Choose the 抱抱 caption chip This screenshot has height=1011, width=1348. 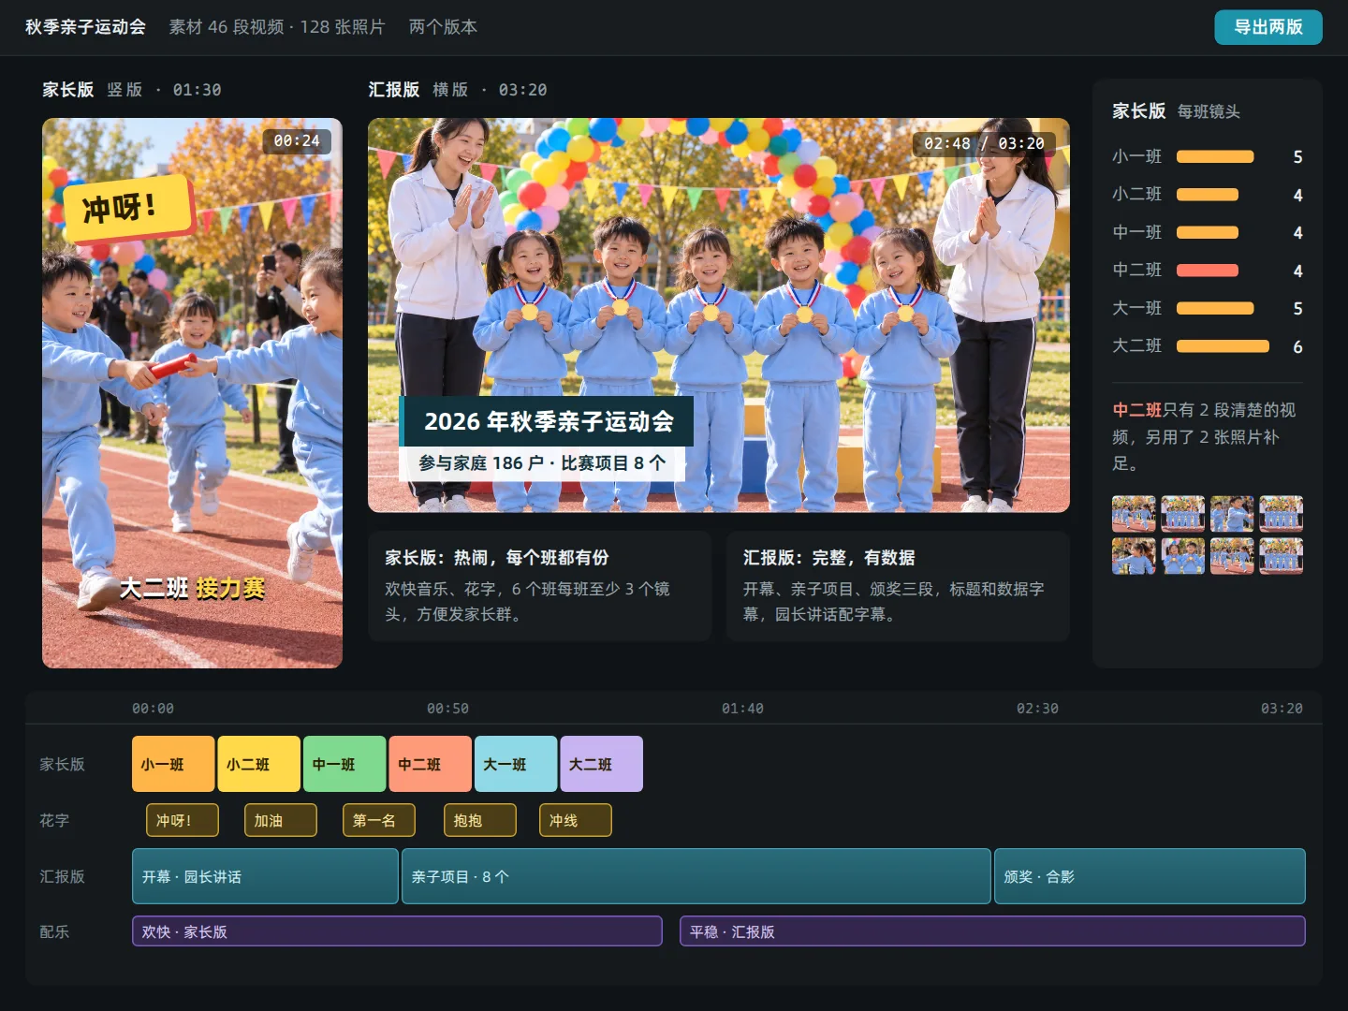tap(480, 820)
